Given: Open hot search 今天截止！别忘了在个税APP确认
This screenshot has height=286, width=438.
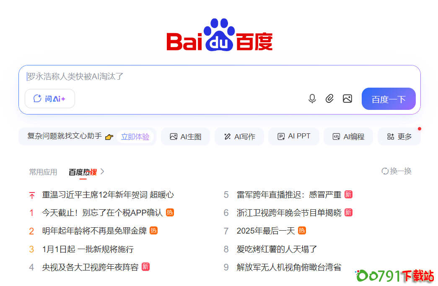Looking at the screenshot, I should tap(102, 213).
